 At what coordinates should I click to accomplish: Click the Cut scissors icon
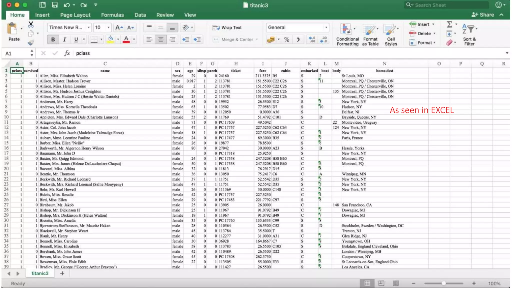pyautogui.click(x=31, y=24)
